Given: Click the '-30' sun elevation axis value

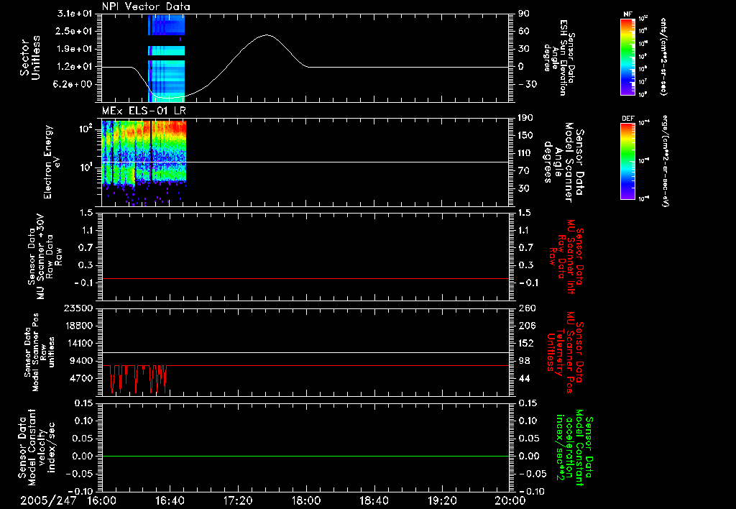Looking at the screenshot, I should click(528, 84).
